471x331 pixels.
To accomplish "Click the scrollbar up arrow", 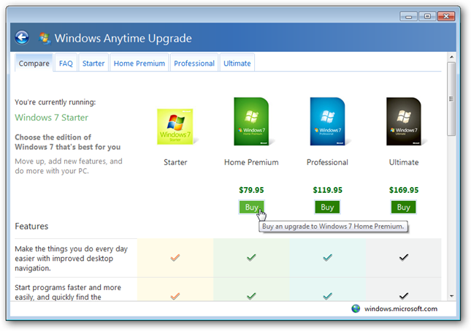I will 451,57.
